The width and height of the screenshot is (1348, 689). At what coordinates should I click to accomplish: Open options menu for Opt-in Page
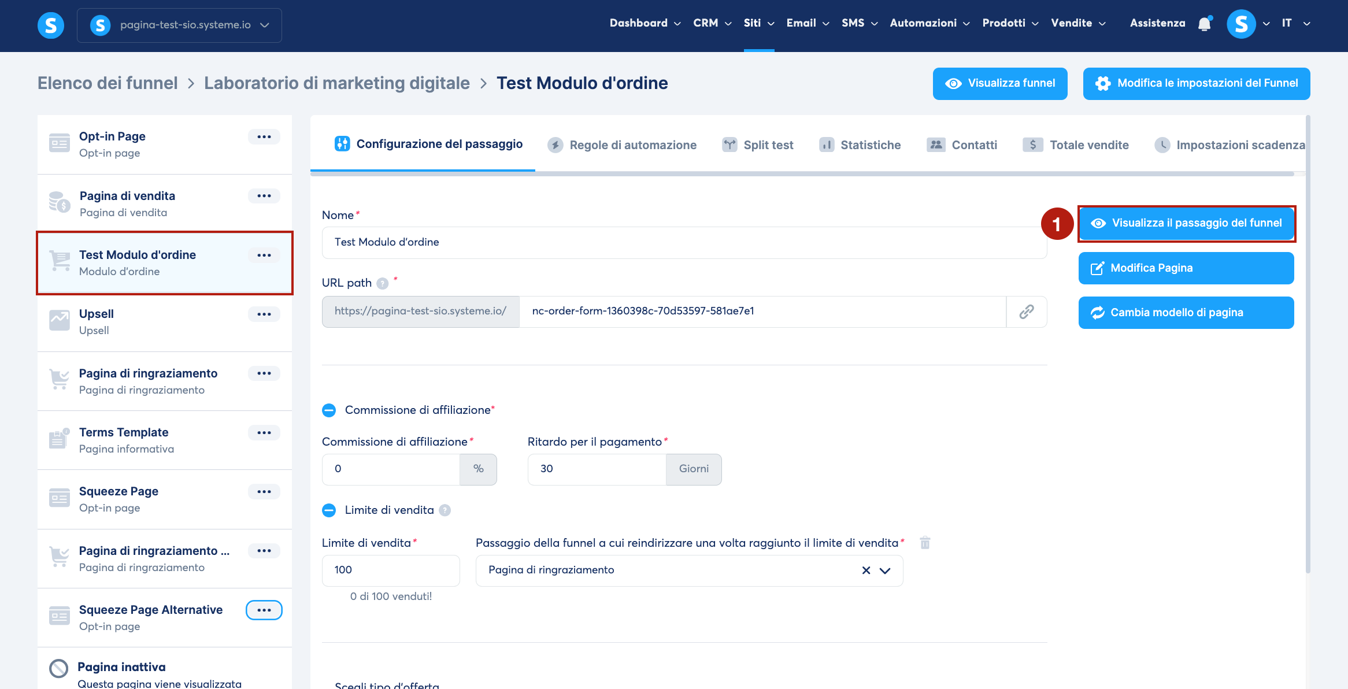(x=264, y=137)
